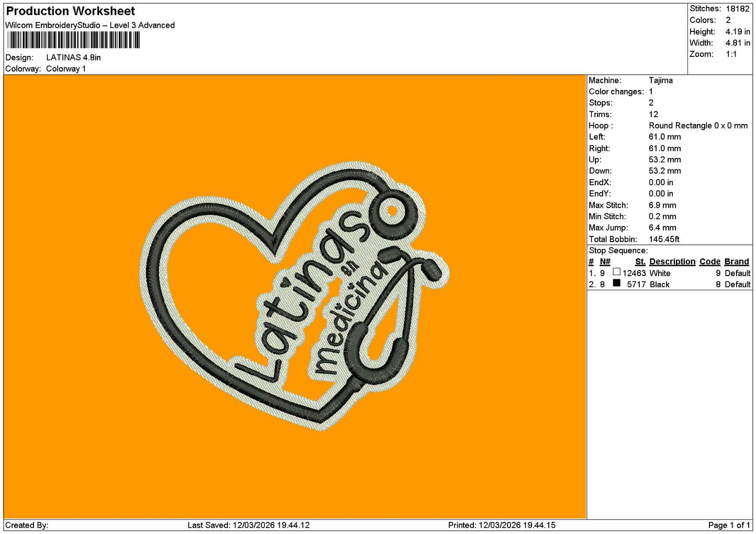756x534 pixels.
Task: Click the Colors value '2' at top right
Action: click(728, 20)
